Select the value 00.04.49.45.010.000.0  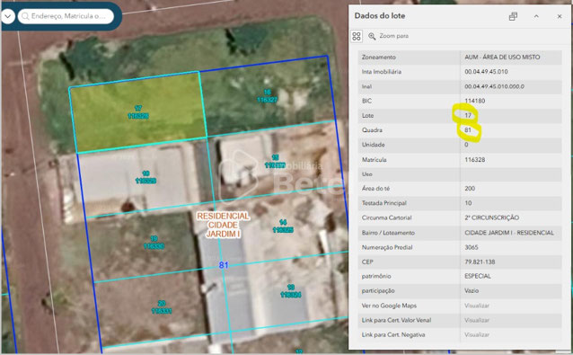pos(494,86)
